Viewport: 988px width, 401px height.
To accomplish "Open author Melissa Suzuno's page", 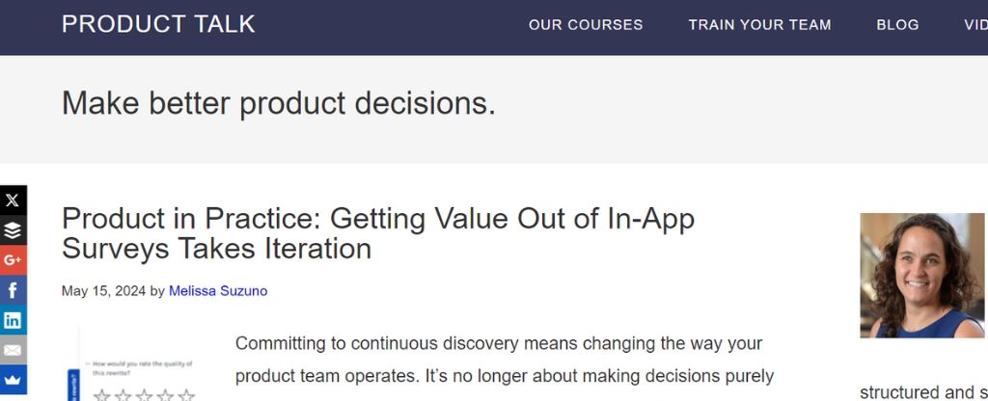I will point(218,291).
